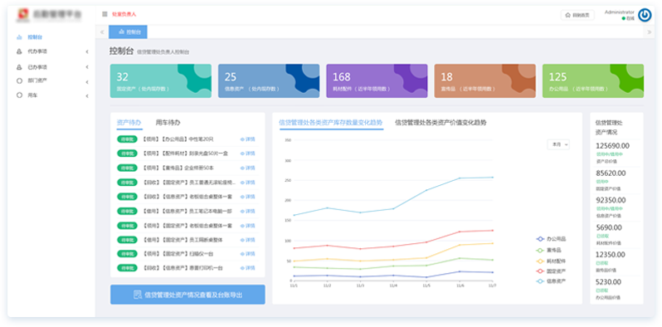Click the 92350.00 information asset value
Screen dimensions: 662x327
pyautogui.click(x=611, y=200)
